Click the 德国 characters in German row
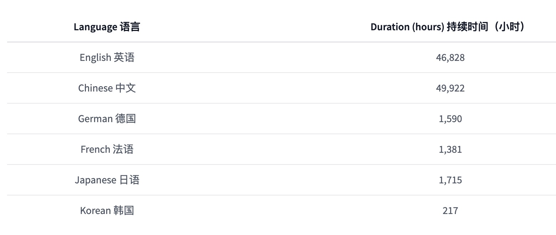The width and height of the screenshot is (556, 235). pyautogui.click(x=126, y=119)
